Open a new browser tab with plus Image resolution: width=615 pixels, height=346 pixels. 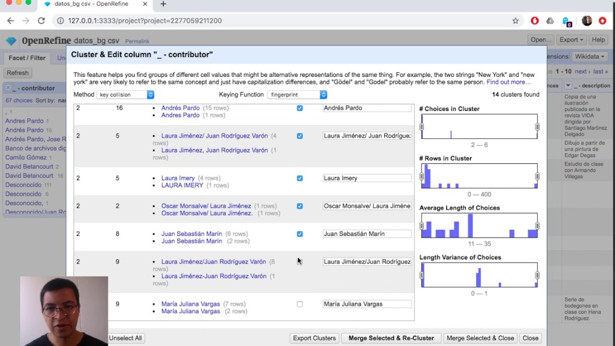pyautogui.click(x=163, y=4)
